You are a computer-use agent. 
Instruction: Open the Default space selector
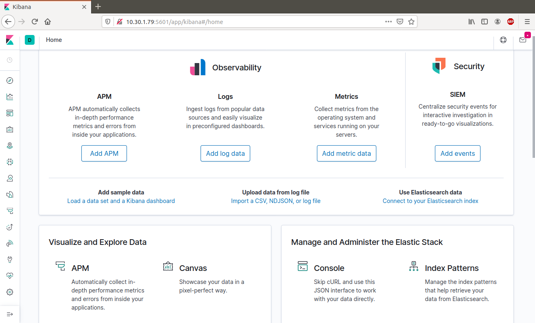30,40
